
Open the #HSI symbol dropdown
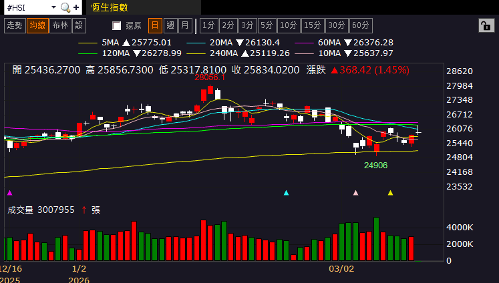pyautogui.click(x=52, y=7)
